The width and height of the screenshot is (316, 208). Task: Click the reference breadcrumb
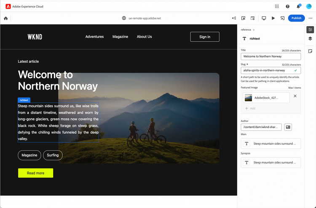click(246, 30)
